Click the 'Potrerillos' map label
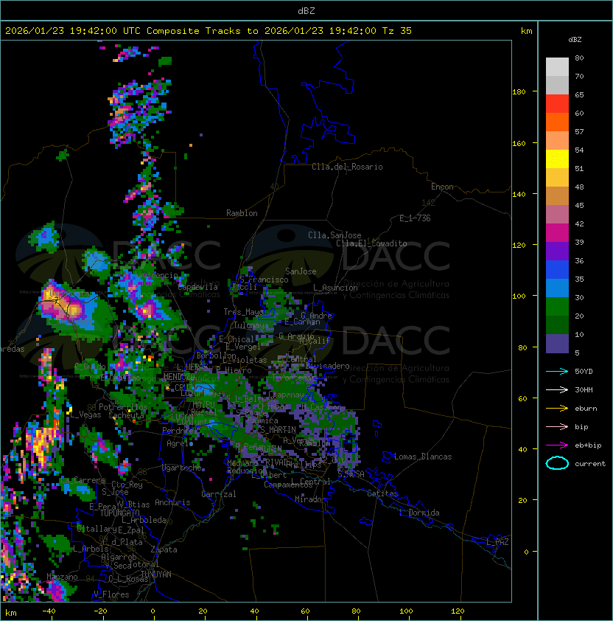The width and height of the screenshot is (613, 621). (123, 407)
